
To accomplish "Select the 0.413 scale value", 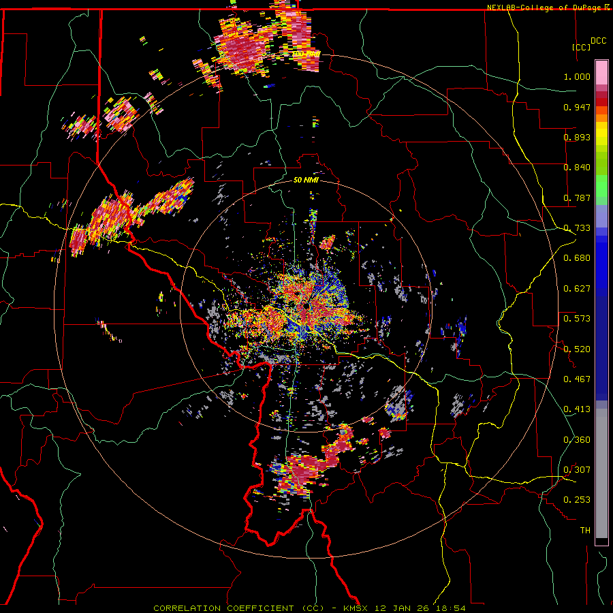I will pos(577,409).
